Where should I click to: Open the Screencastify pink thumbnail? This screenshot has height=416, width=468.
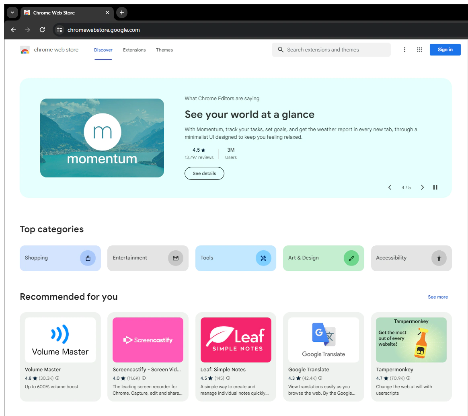[x=148, y=340]
